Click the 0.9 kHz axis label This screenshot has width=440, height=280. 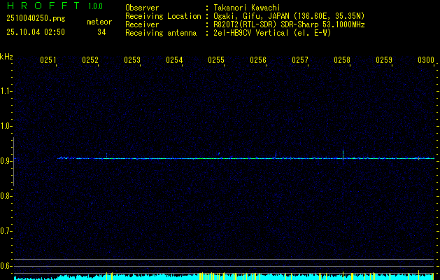tap(6, 161)
